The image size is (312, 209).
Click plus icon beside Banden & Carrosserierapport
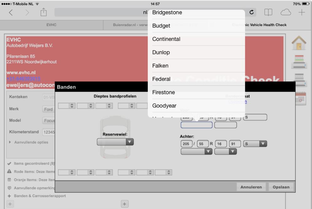coord(9,196)
